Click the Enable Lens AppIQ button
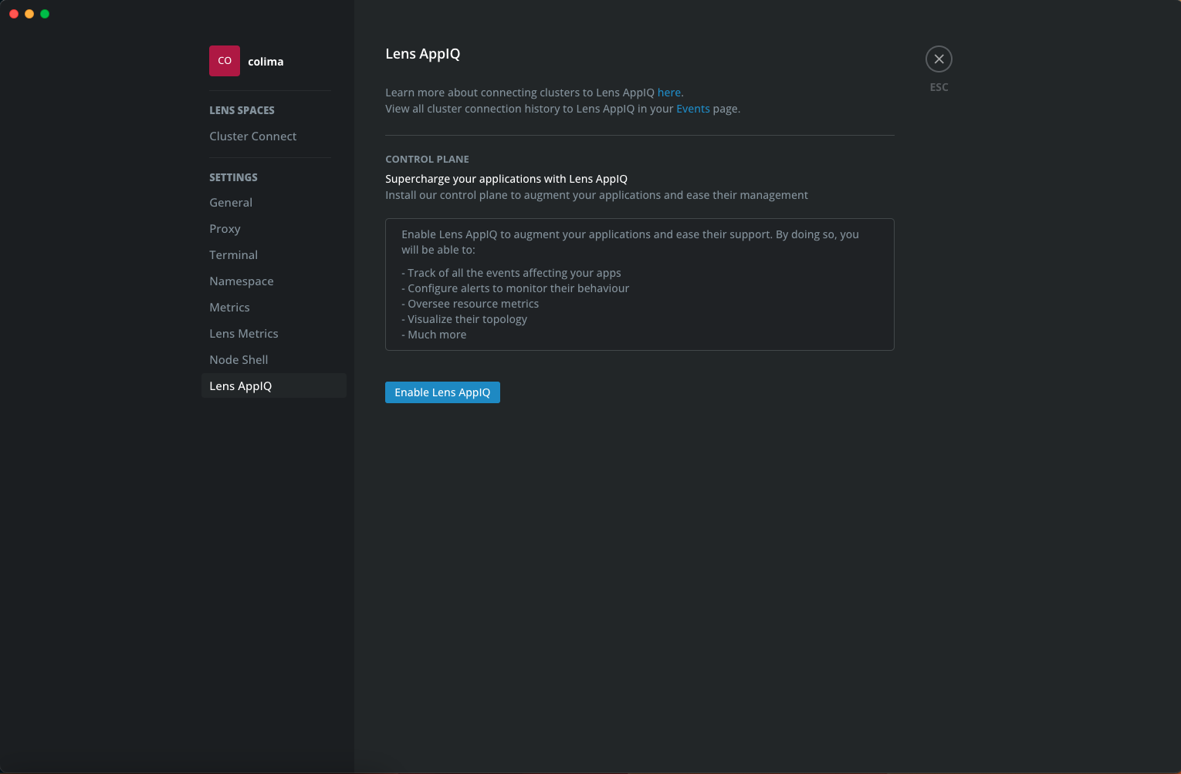Image resolution: width=1181 pixels, height=774 pixels. tap(442, 392)
